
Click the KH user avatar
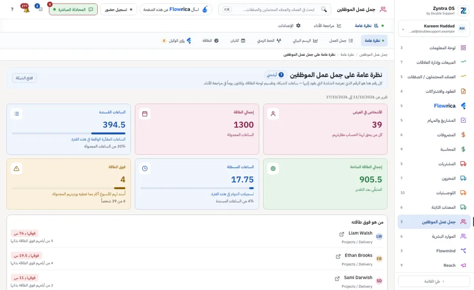pos(462,29)
